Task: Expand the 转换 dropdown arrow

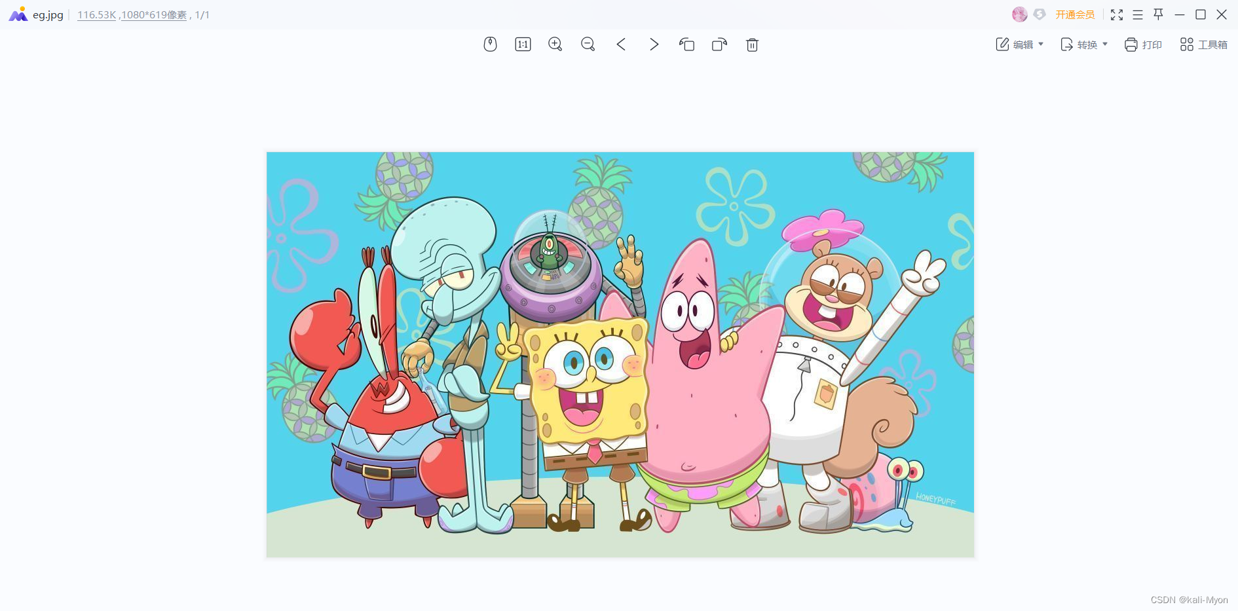Action: [1105, 45]
